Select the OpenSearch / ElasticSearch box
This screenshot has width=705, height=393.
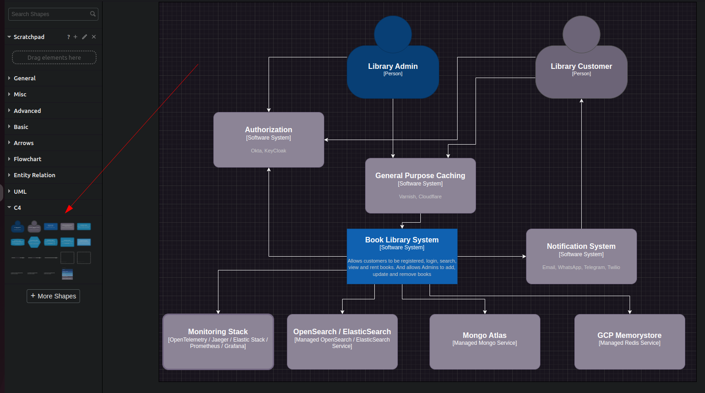tap(342, 342)
